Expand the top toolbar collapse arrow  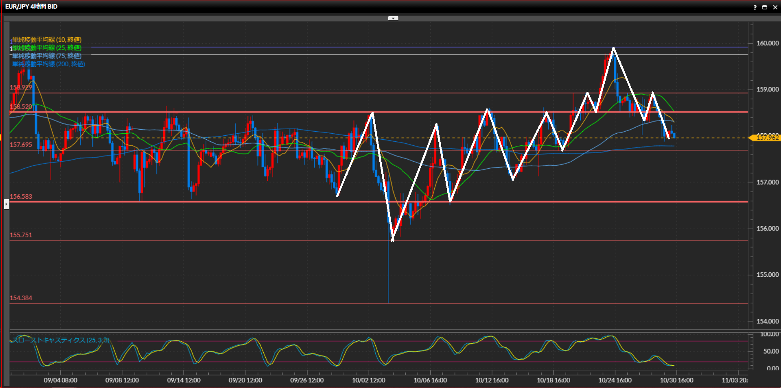coord(393,18)
